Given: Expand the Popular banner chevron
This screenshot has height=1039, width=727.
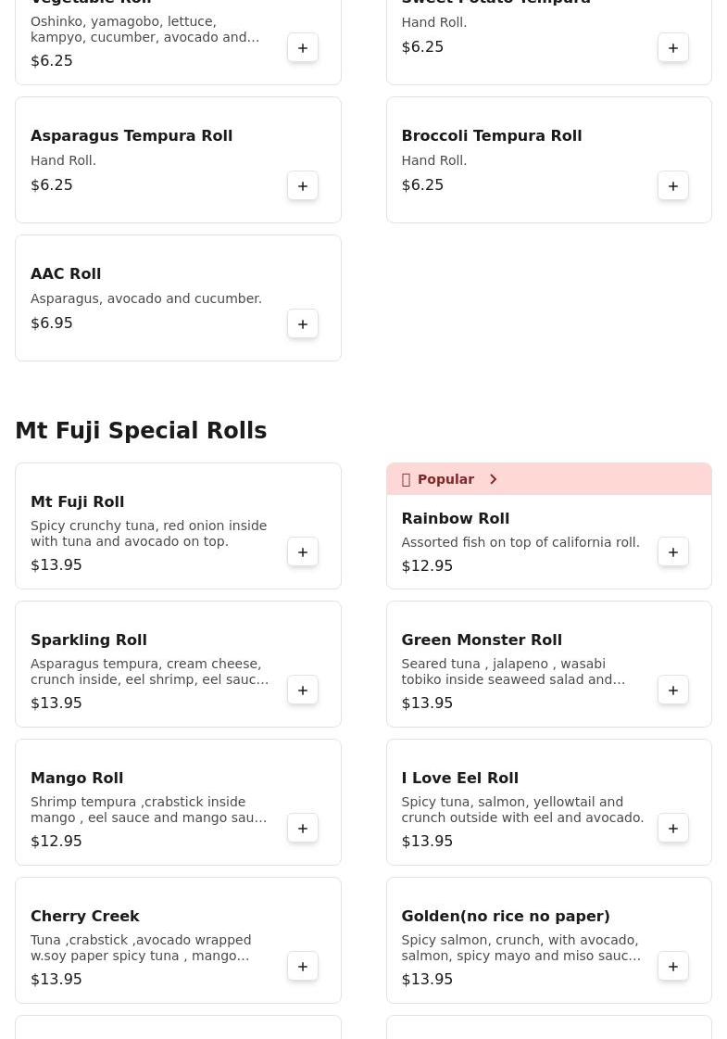Looking at the screenshot, I should (494, 479).
